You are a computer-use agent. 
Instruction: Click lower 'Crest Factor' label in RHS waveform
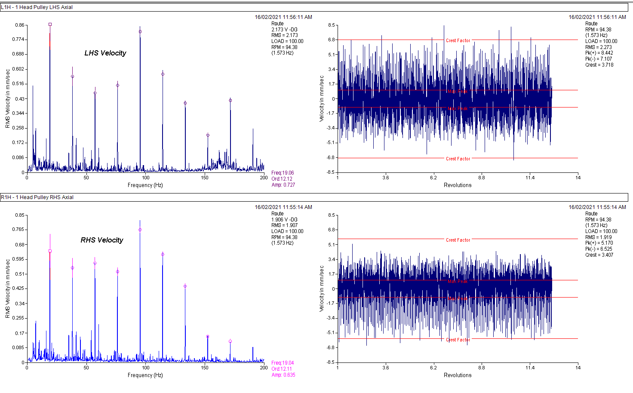(458, 340)
